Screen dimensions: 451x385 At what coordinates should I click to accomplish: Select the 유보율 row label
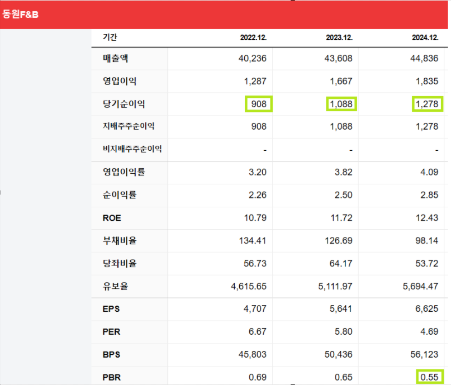[115, 286]
